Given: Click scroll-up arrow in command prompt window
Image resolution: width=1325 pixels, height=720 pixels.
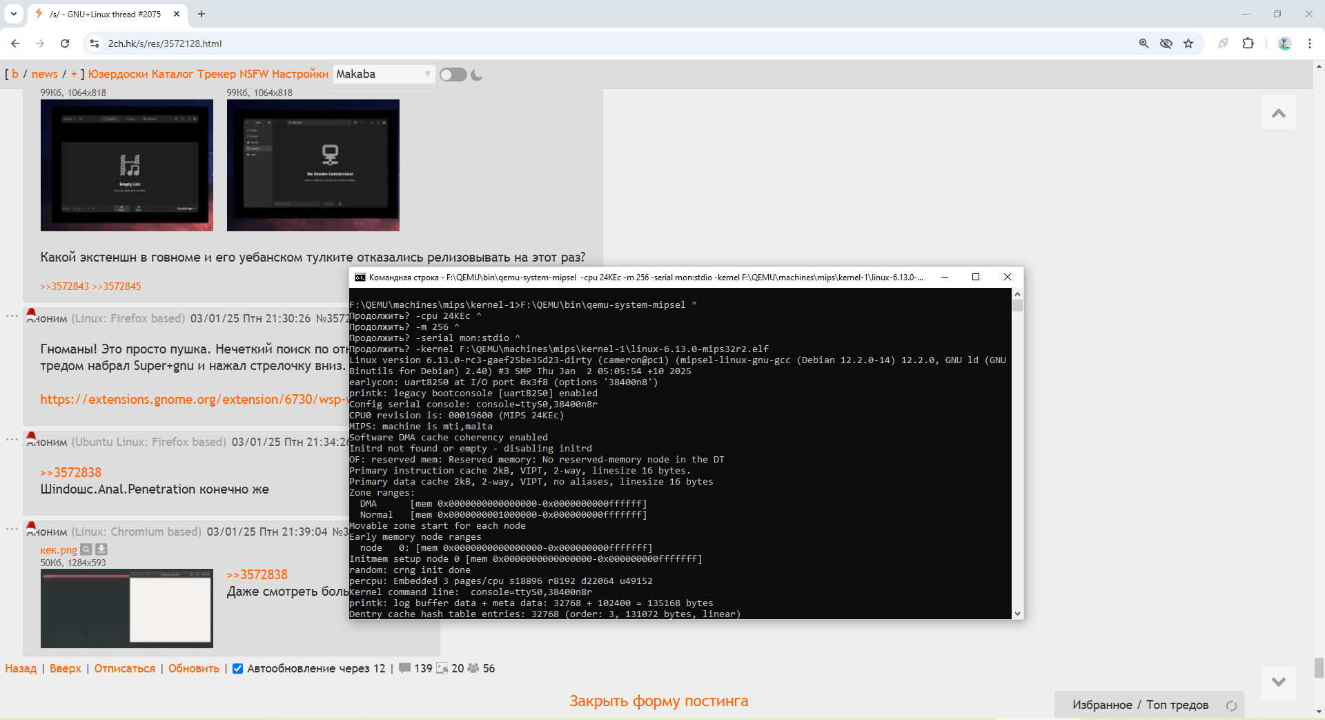Looking at the screenshot, I should click(1017, 294).
